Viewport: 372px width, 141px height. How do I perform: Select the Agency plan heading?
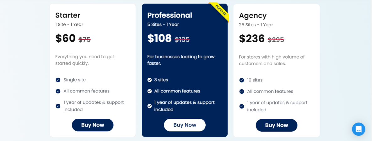click(x=253, y=16)
